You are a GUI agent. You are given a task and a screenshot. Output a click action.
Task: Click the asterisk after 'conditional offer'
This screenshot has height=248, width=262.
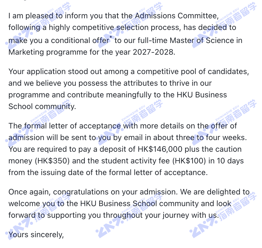(111, 37)
